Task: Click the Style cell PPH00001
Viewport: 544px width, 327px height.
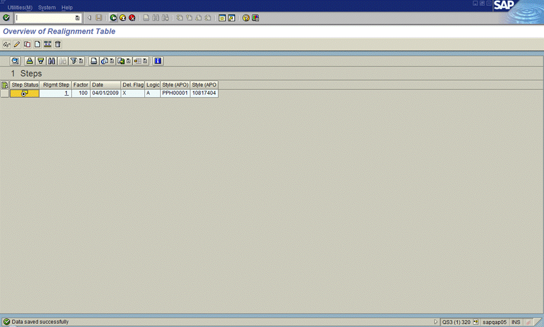Action: click(175, 93)
